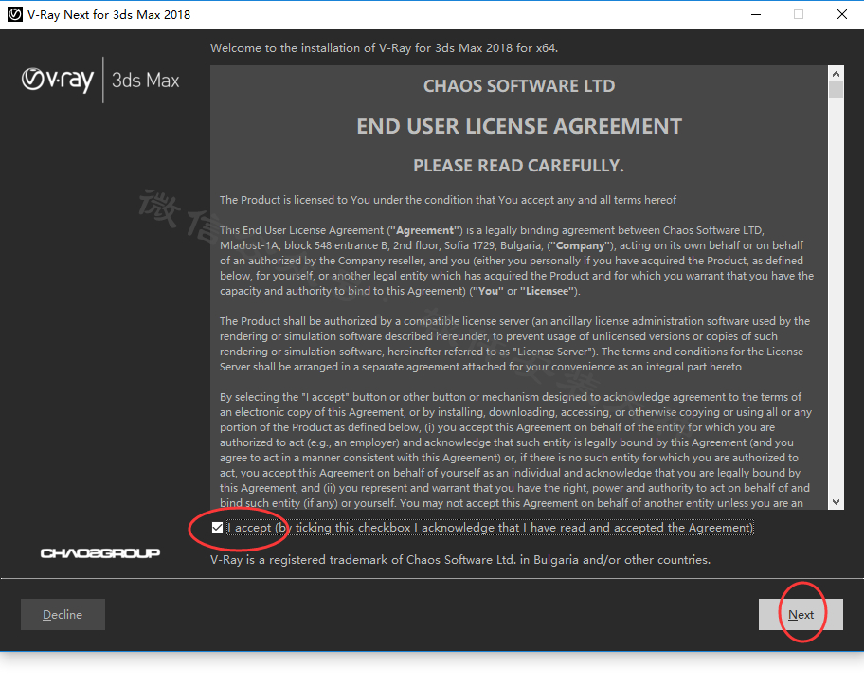Click the license scrollbar up arrow

836,74
